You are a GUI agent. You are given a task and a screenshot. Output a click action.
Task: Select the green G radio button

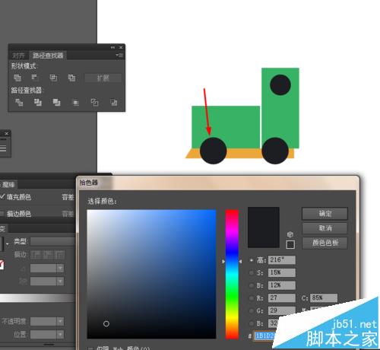[252, 310]
